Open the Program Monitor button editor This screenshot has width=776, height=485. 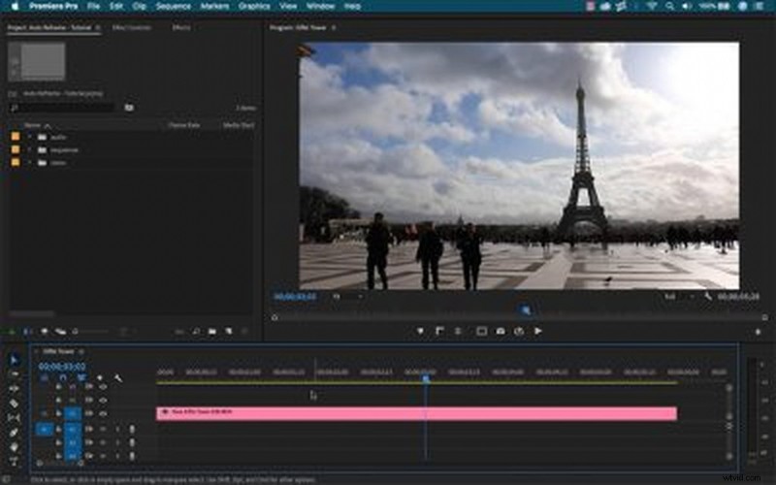[758, 332]
